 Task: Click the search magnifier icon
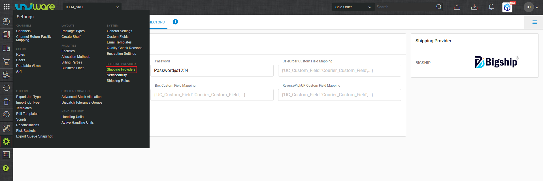pyautogui.click(x=439, y=7)
